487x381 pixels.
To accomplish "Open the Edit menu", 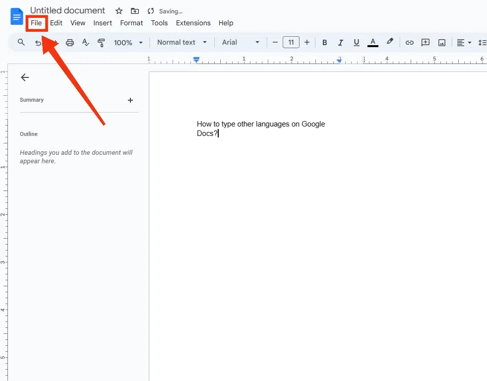I will [x=56, y=23].
